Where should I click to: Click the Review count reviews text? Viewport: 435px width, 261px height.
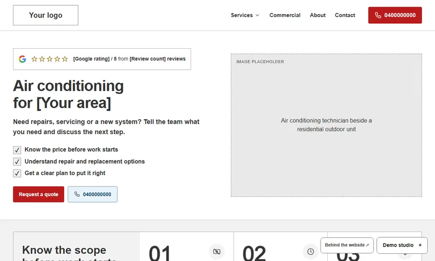[x=157, y=59]
